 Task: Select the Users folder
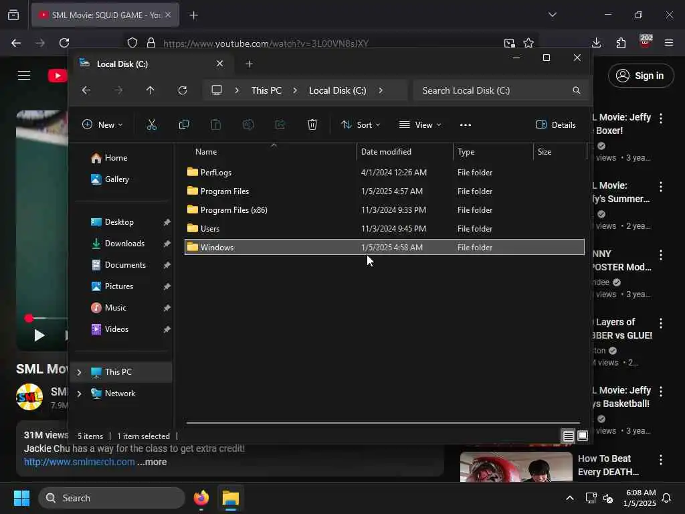pos(385,229)
